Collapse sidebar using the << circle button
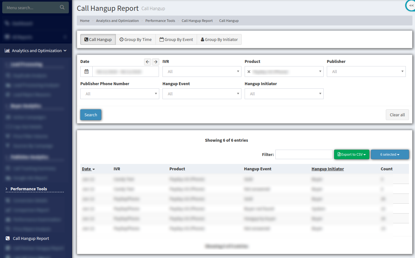Image resolution: width=415 pixels, height=258 pixels. click(x=411, y=5)
